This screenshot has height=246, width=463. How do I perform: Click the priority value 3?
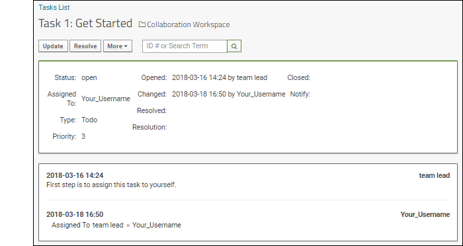83,136
